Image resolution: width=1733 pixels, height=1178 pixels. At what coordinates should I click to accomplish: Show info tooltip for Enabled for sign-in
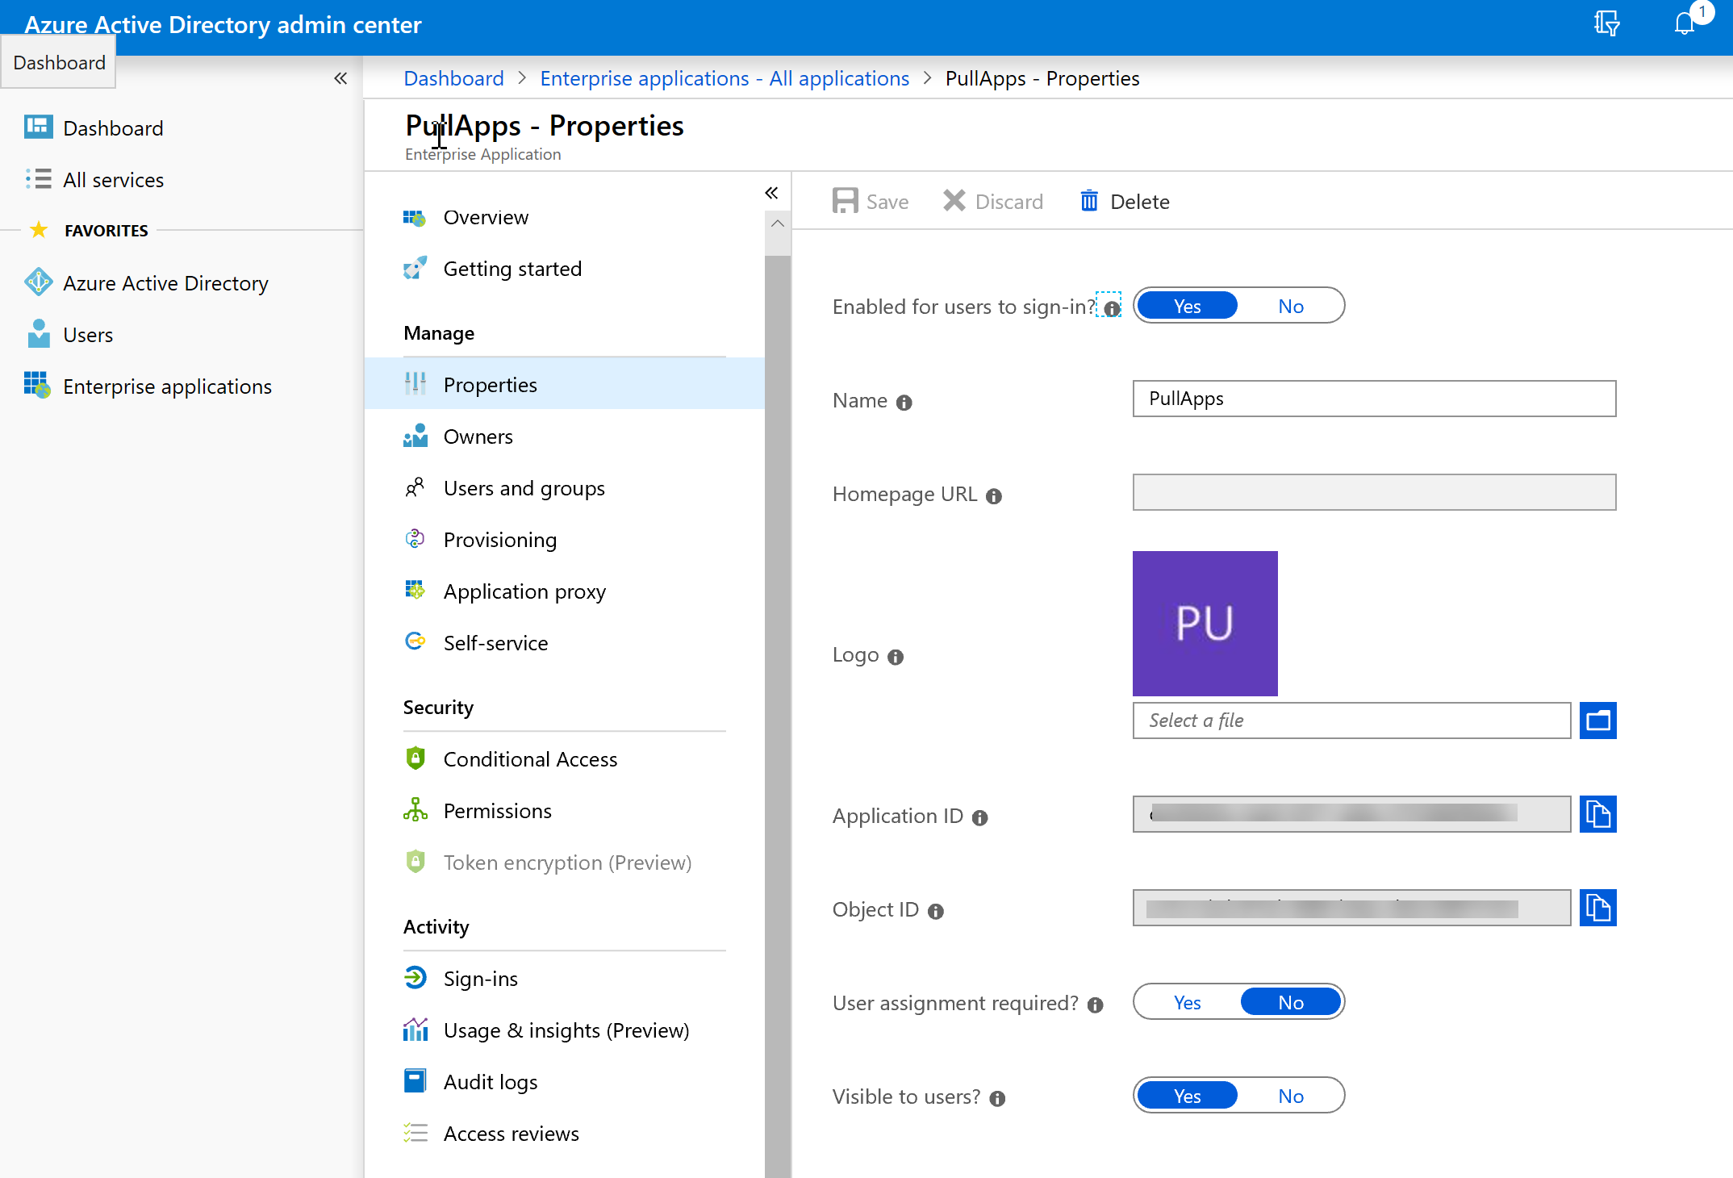[1111, 307]
